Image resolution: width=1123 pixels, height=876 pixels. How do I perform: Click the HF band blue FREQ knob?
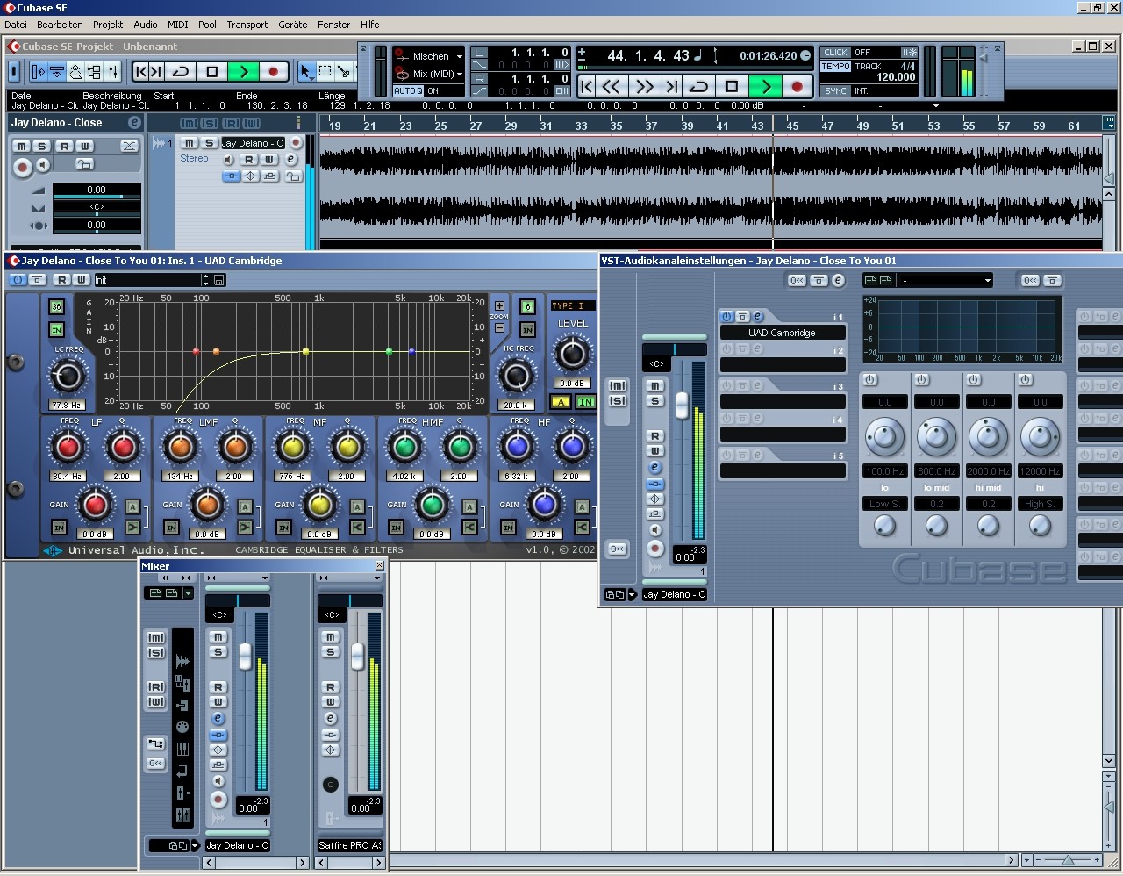pyautogui.click(x=517, y=447)
